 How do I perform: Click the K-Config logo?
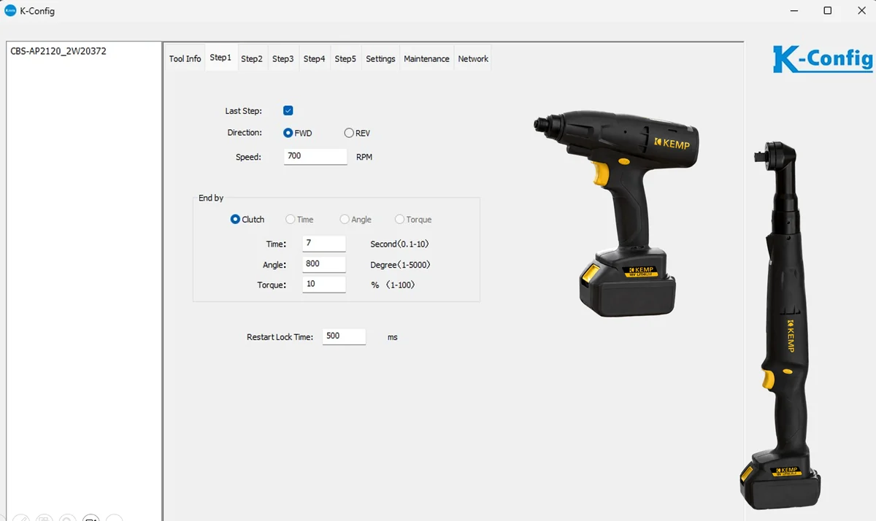(x=823, y=58)
